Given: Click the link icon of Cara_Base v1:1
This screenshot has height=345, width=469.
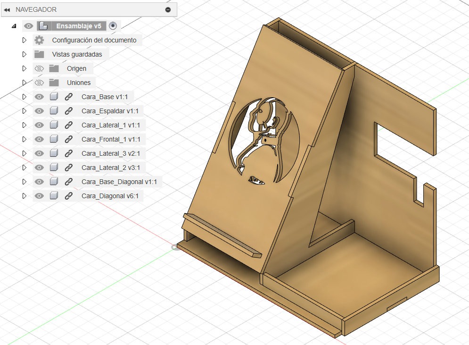Looking at the screenshot, I should 68,97.
